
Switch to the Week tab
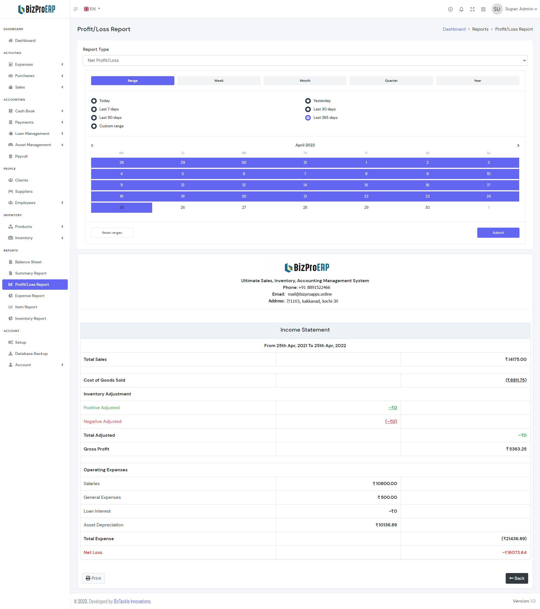[219, 81]
